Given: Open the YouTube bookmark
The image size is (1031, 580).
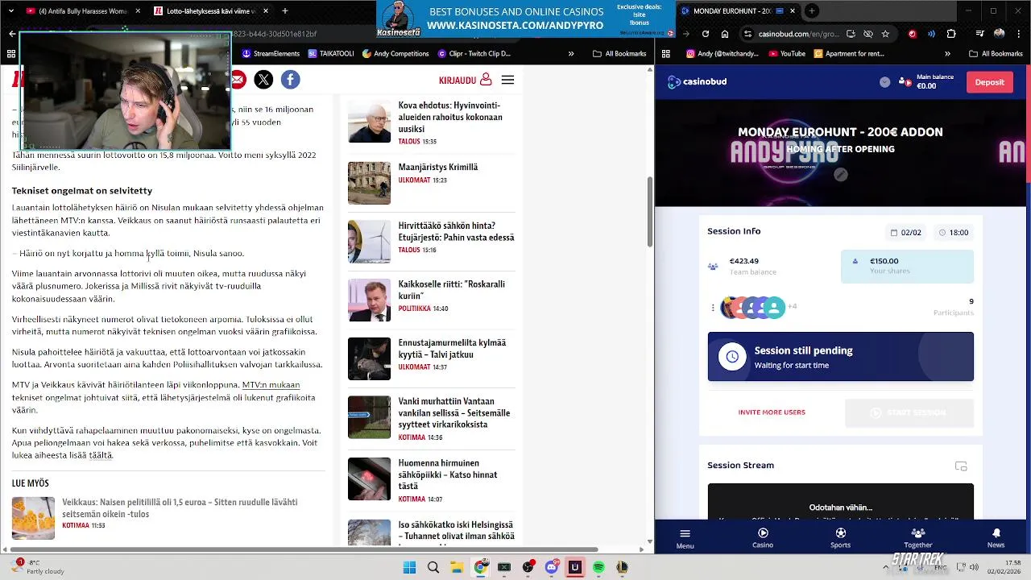Looking at the screenshot, I should [787, 53].
